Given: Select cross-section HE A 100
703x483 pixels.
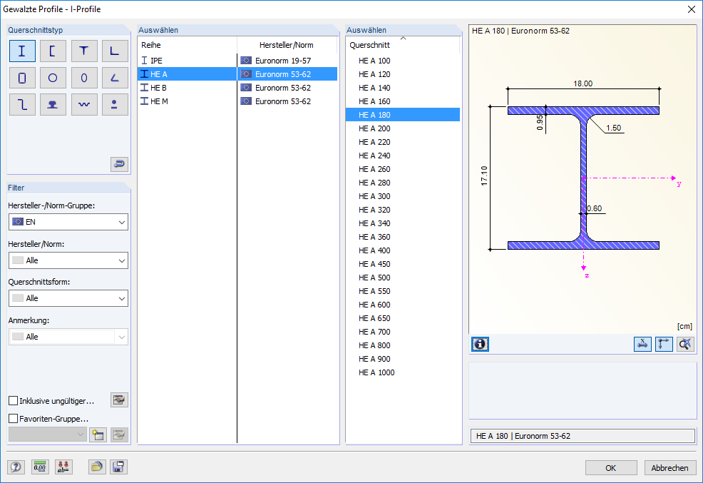Looking at the screenshot, I should (403, 61).
